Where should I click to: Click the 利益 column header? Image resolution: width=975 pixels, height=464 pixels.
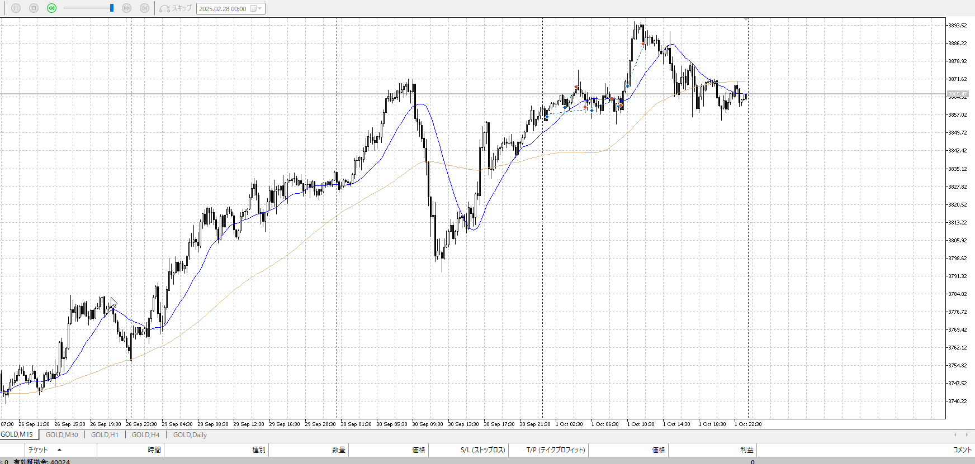(x=746, y=449)
